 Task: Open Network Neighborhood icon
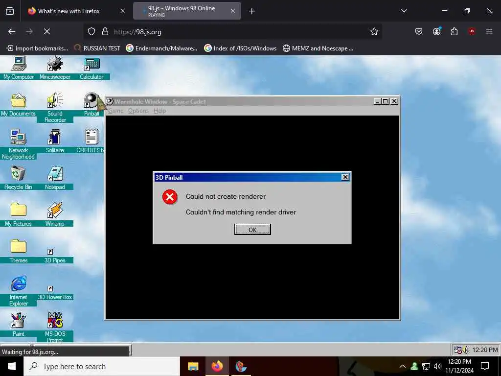[18, 144]
